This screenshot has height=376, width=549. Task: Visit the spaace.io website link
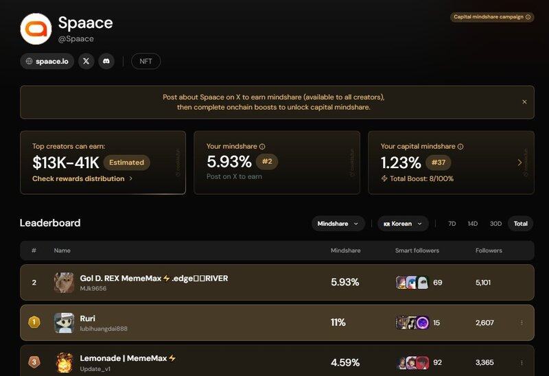tap(47, 61)
